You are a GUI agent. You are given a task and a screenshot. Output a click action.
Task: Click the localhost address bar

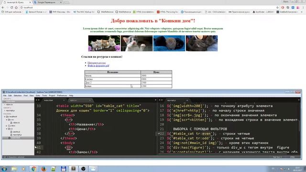click(x=148, y=8)
